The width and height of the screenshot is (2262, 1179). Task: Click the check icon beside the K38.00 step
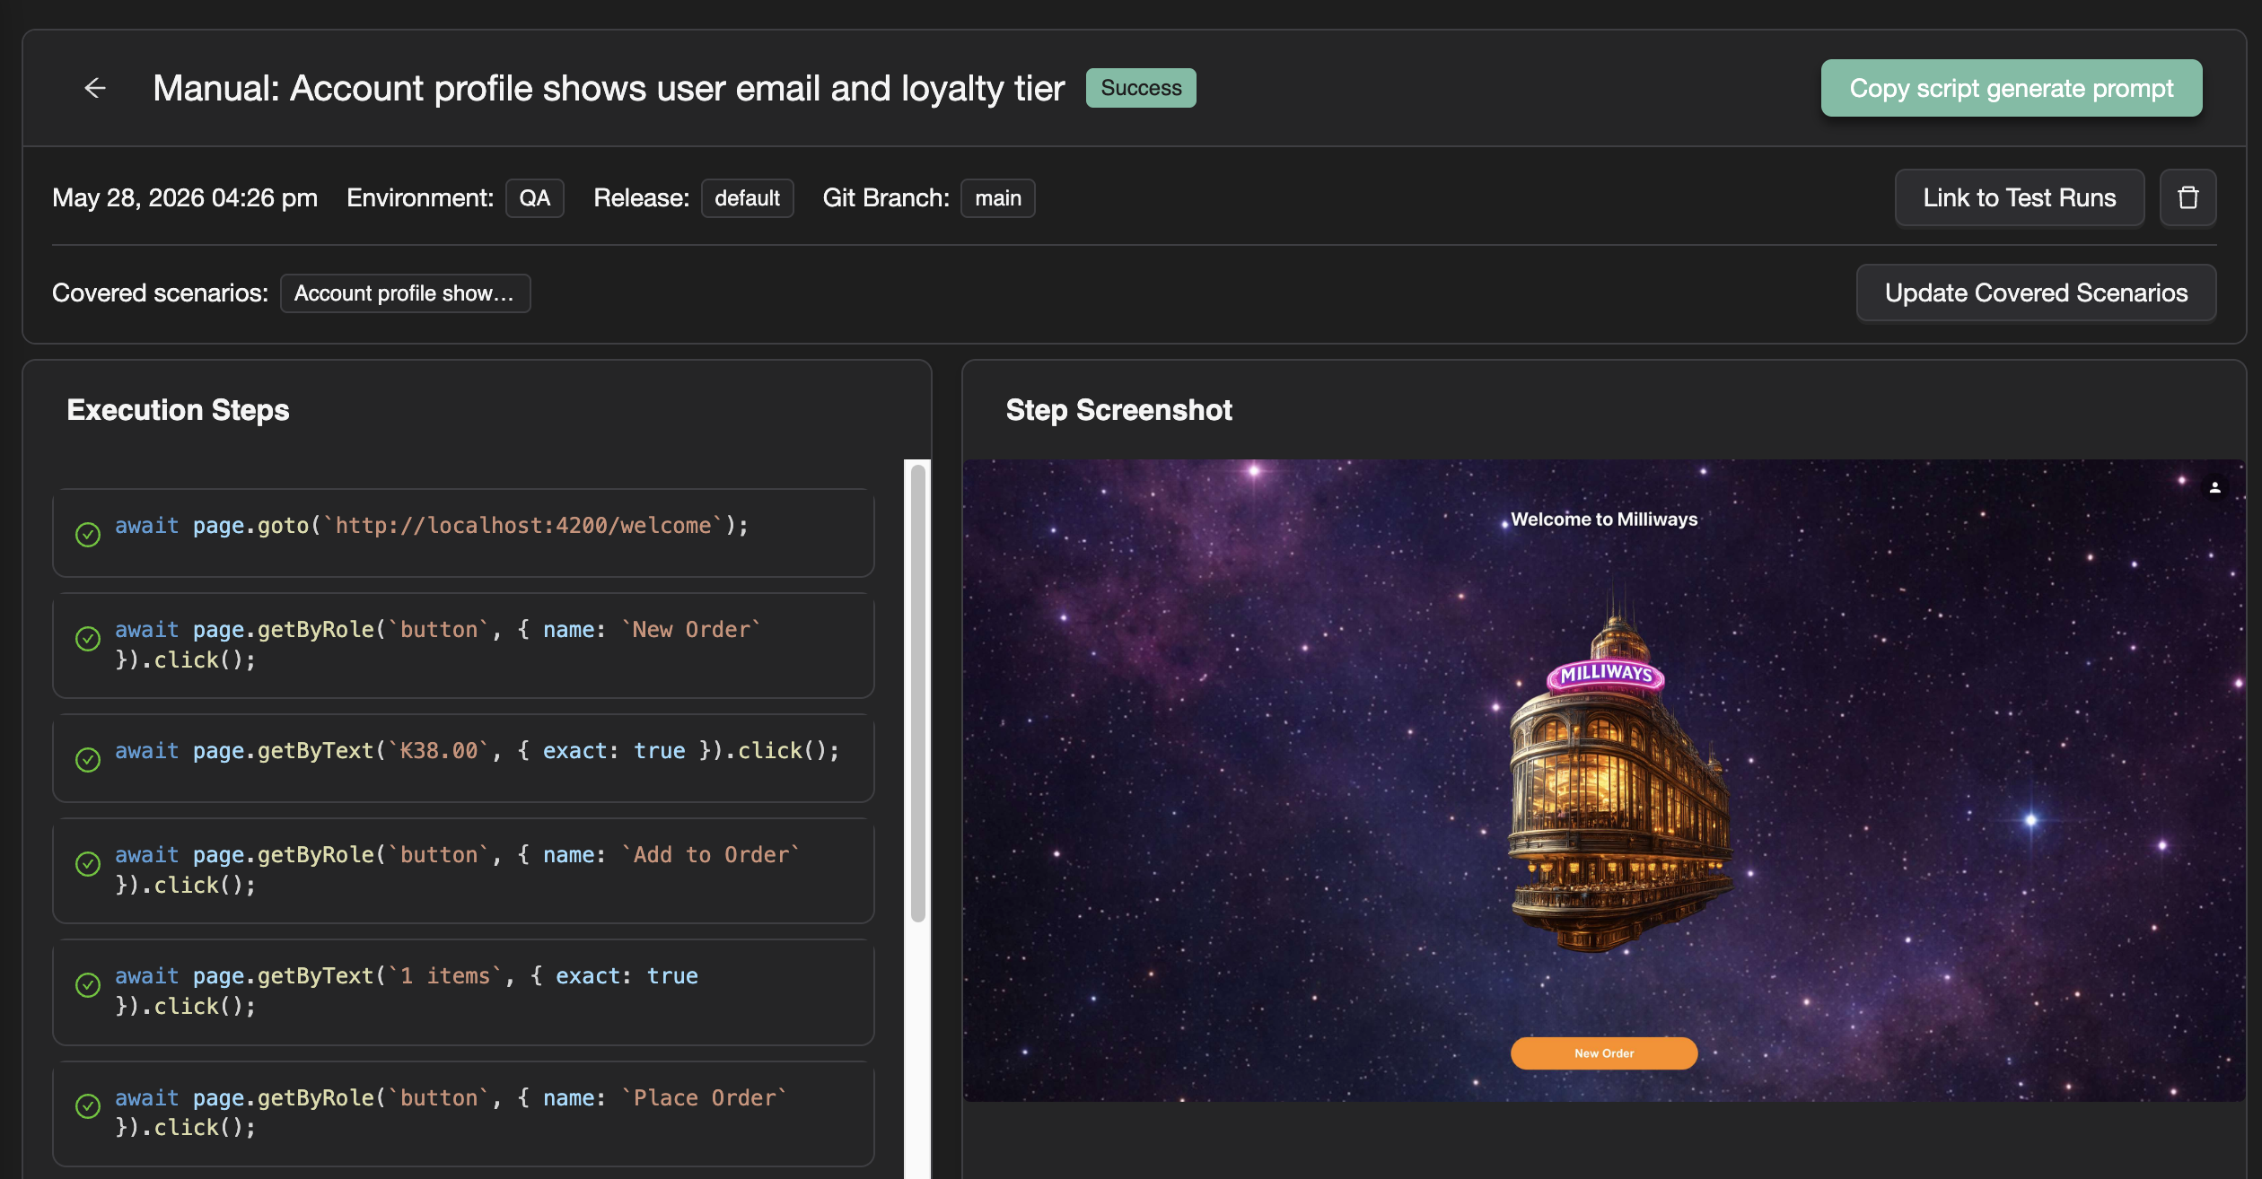coord(88,760)
